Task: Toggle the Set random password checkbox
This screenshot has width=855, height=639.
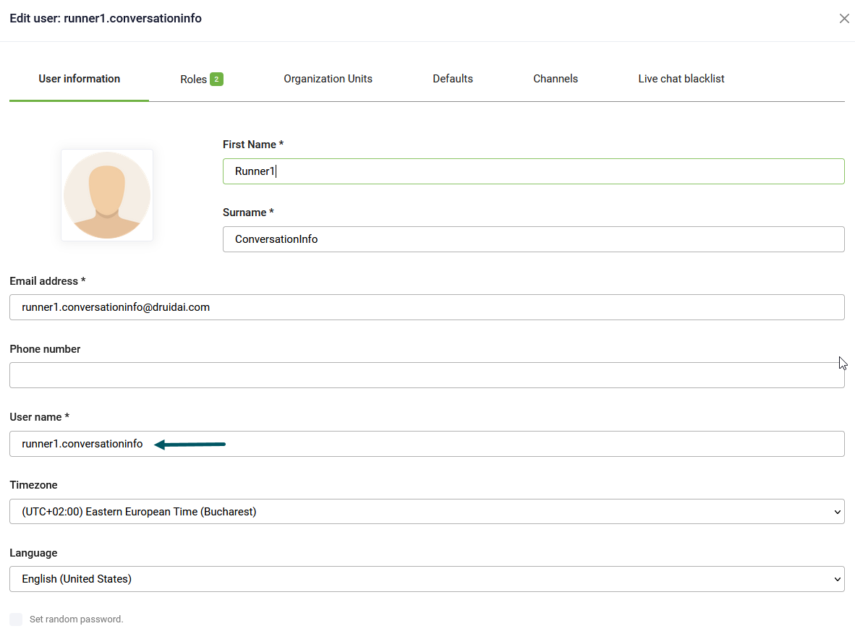Action: [x=16, y=619]
